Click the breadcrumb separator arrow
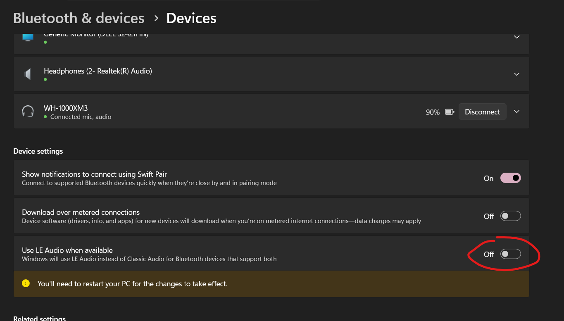The height and width of the screenshot is (321, 564). pyautogui.click(x=156, y=18)
